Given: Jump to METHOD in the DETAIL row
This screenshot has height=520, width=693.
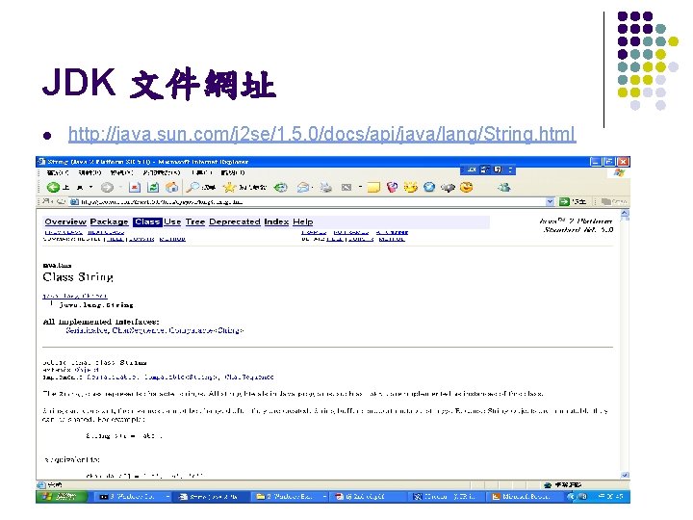Looking at the screenshot, I should click(x=392, y=239).
